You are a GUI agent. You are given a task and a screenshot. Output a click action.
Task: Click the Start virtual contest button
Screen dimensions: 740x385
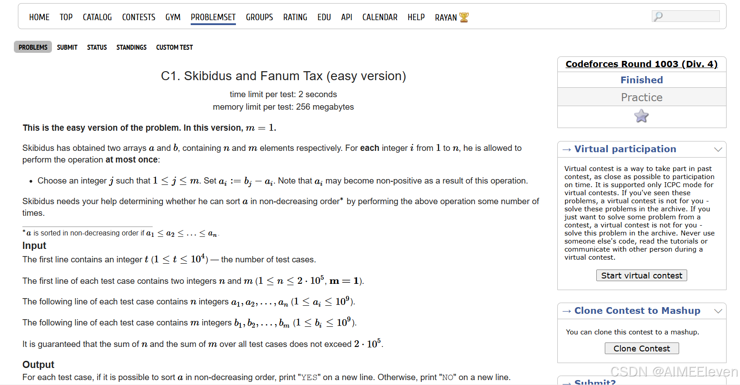pyautogui.click(x=642, y=275)
